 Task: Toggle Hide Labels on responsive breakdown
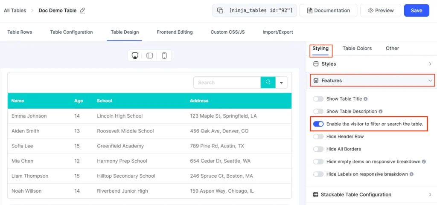tap(318, 174)
